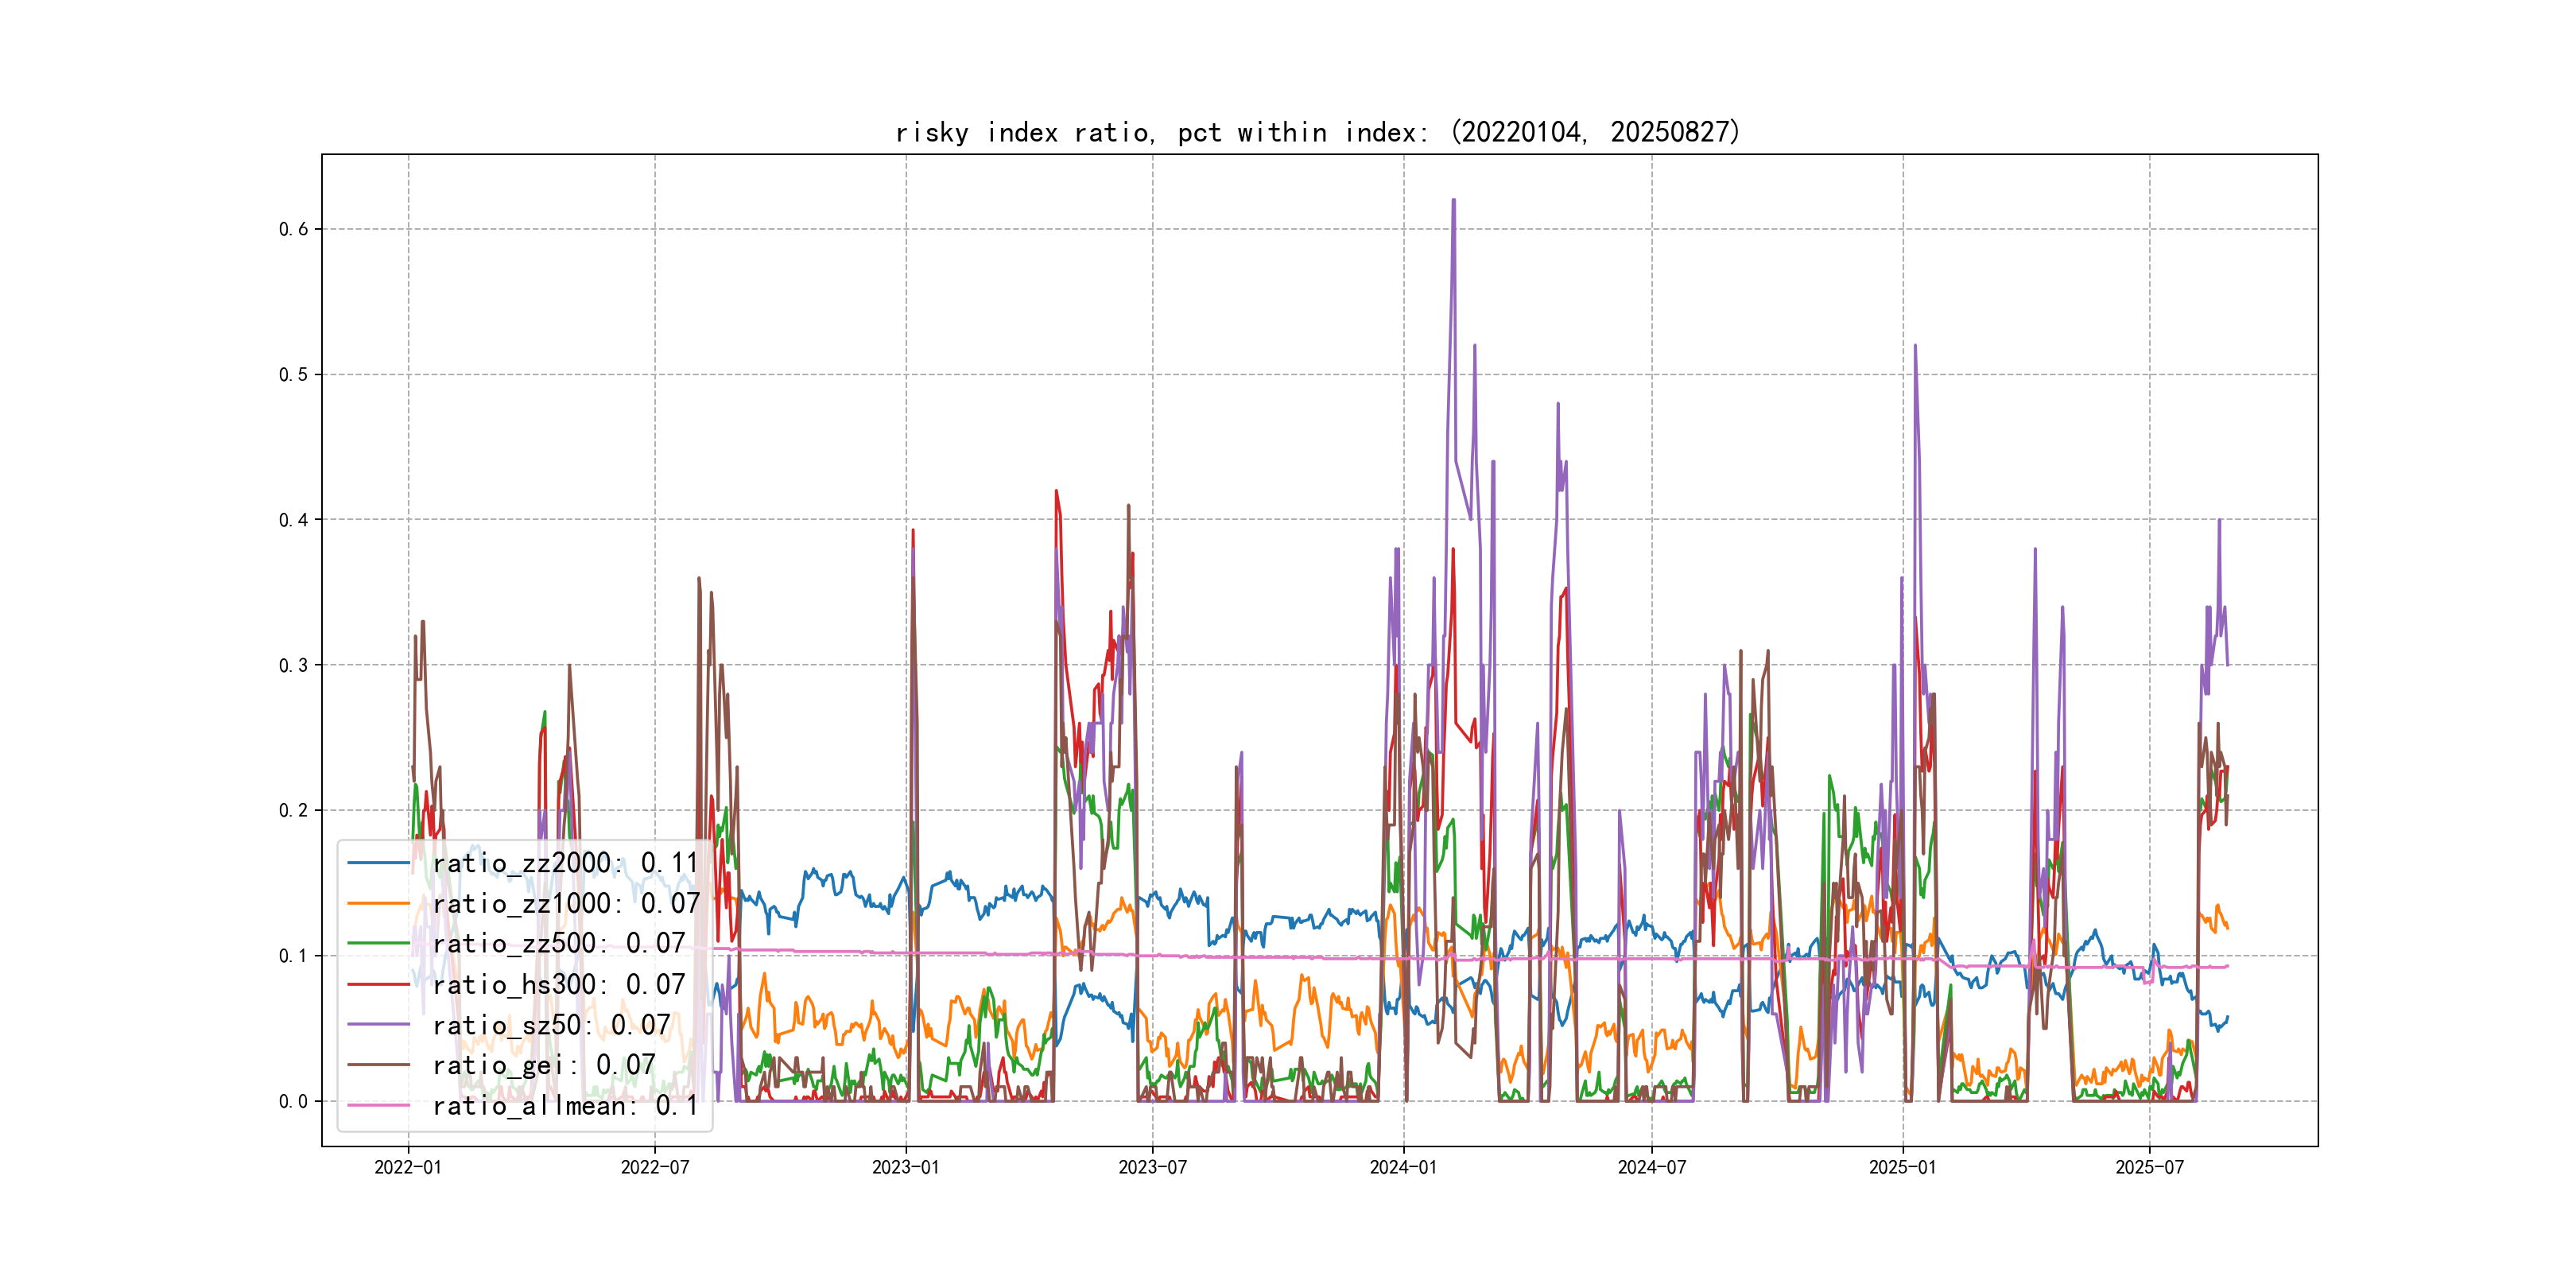
Task: Click the blue ratio_zz2000 legend line
Action: pyautogui.click(x=378, y=862)
